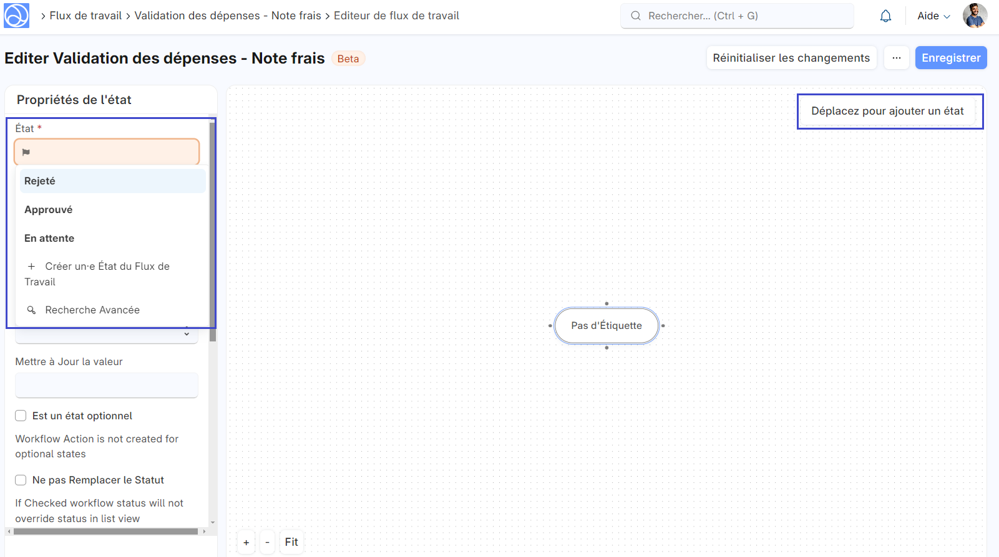The height and width of the screenshot is (557, 999).
Task: Click the 'Mettre à Jour la valeur' field
Action: click(x=107, y=385)
